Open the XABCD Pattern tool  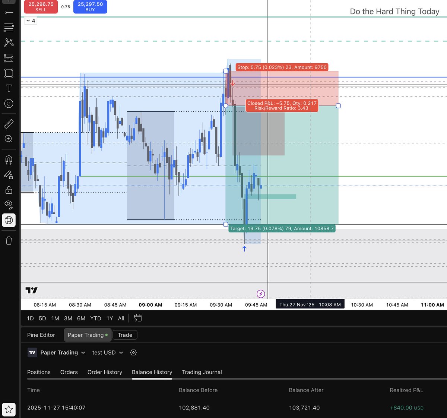click(9, 42)
